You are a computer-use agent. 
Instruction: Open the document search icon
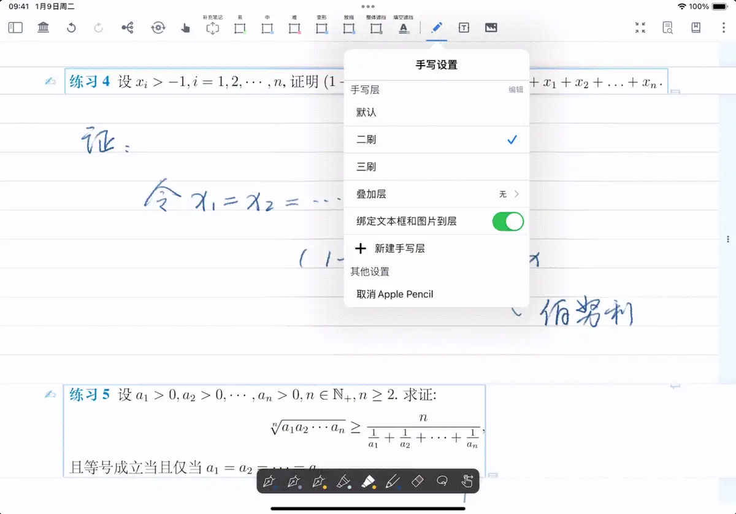point(668,28)
